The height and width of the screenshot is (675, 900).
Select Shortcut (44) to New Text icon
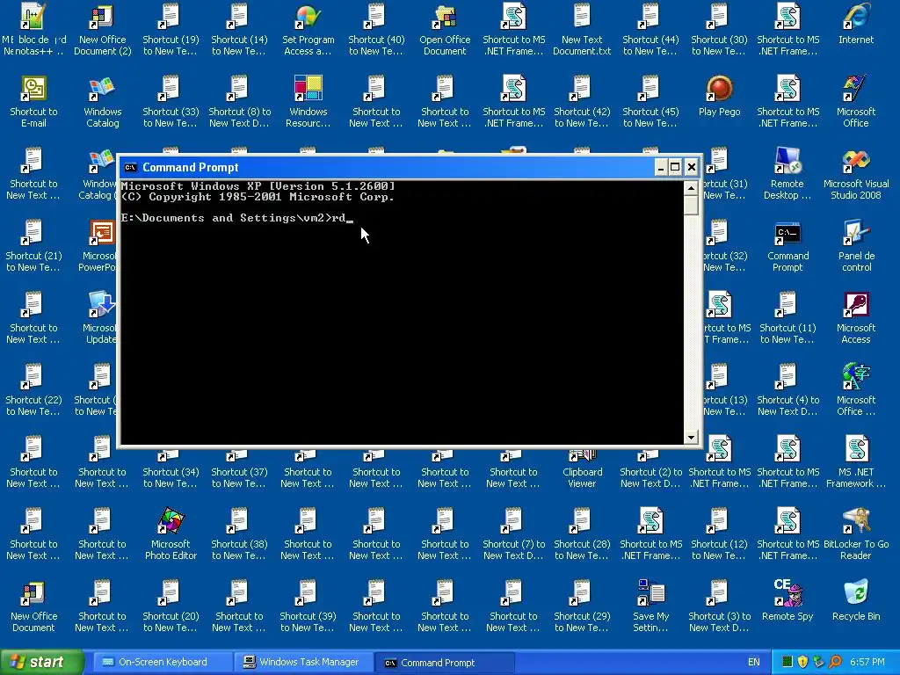tap(650, 29)
